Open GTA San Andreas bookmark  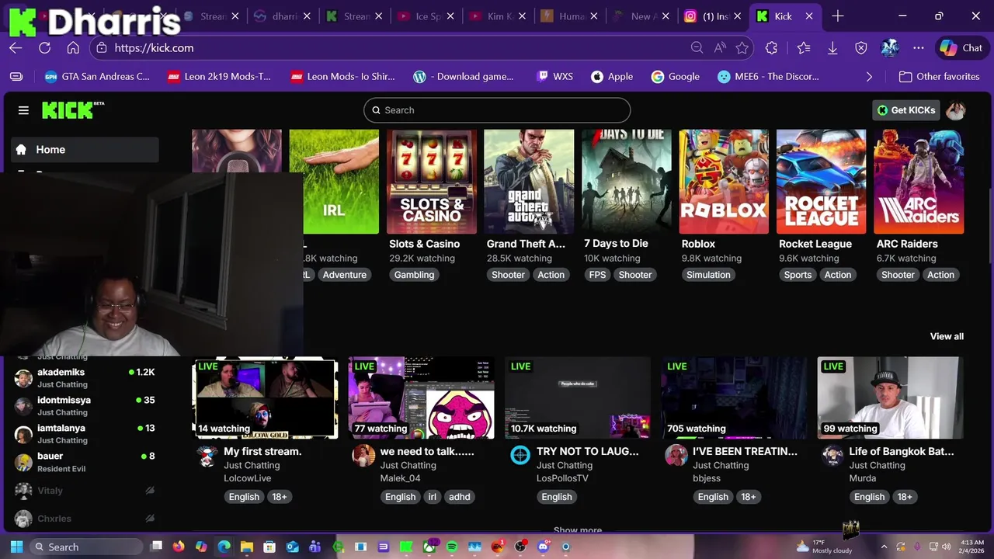(97, 77)
